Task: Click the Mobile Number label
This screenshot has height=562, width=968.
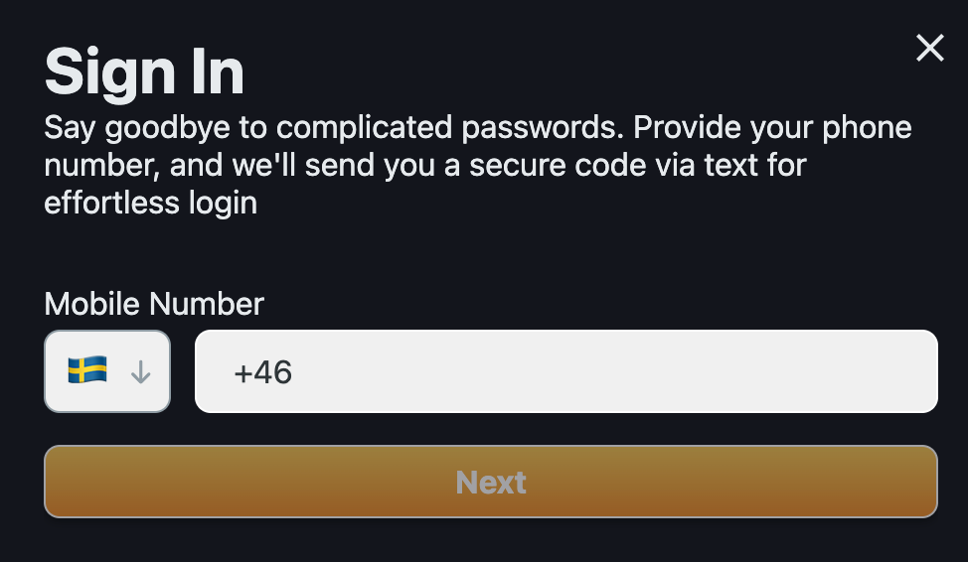Action: (154, 304)
